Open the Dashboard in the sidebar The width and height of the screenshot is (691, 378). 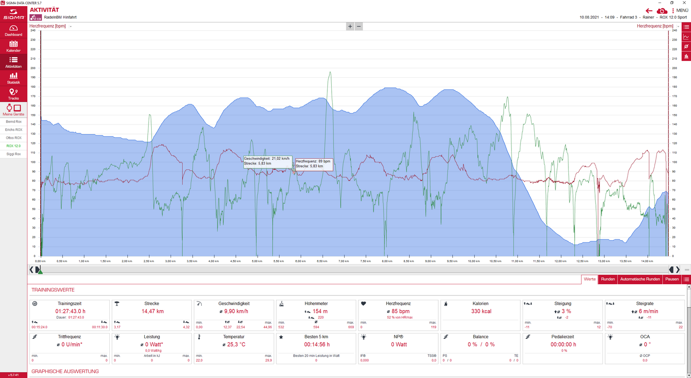pos(13,31)
